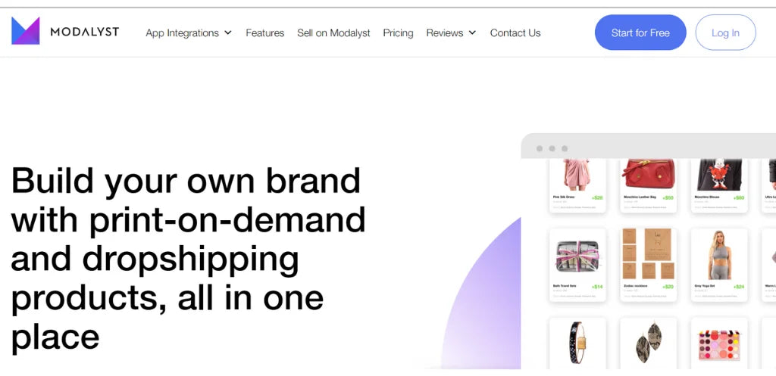
Task: Select the Pink Silk Dress product image
Action: pyautogui.click(x=577, y=174)
